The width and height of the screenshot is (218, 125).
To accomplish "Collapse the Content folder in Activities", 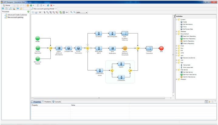I will [177, 19].
